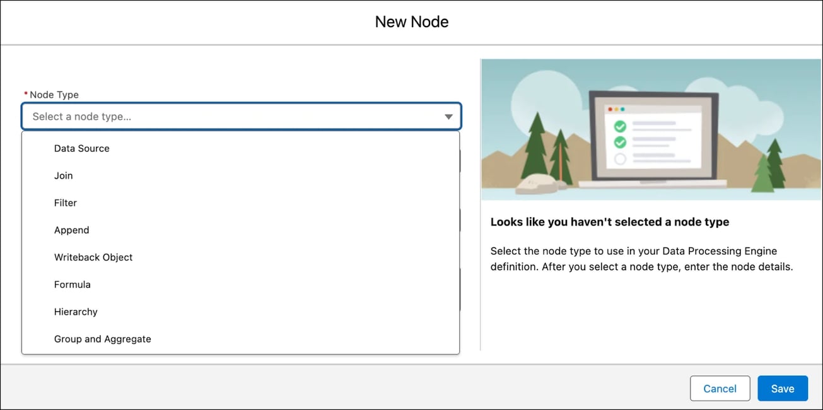Pick Filter in the node type list
Screen dimensions: 823x410
[x=241, y=202]
